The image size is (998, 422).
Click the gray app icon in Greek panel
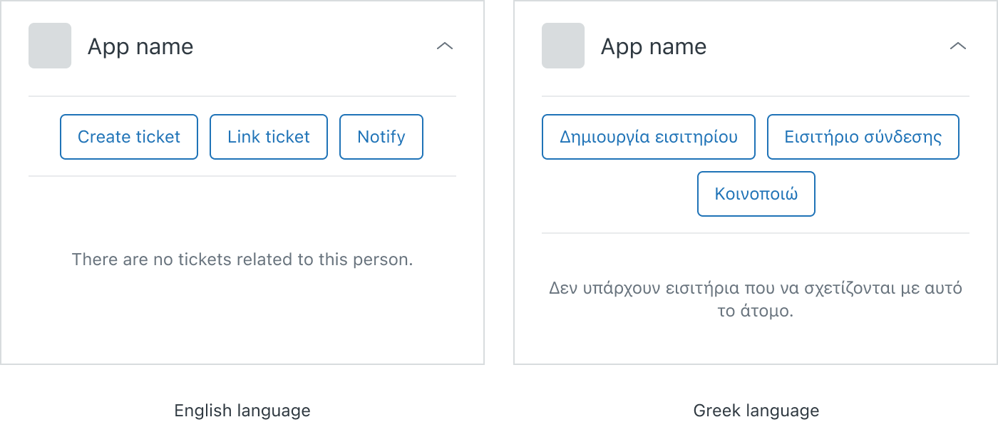(563, 46)
